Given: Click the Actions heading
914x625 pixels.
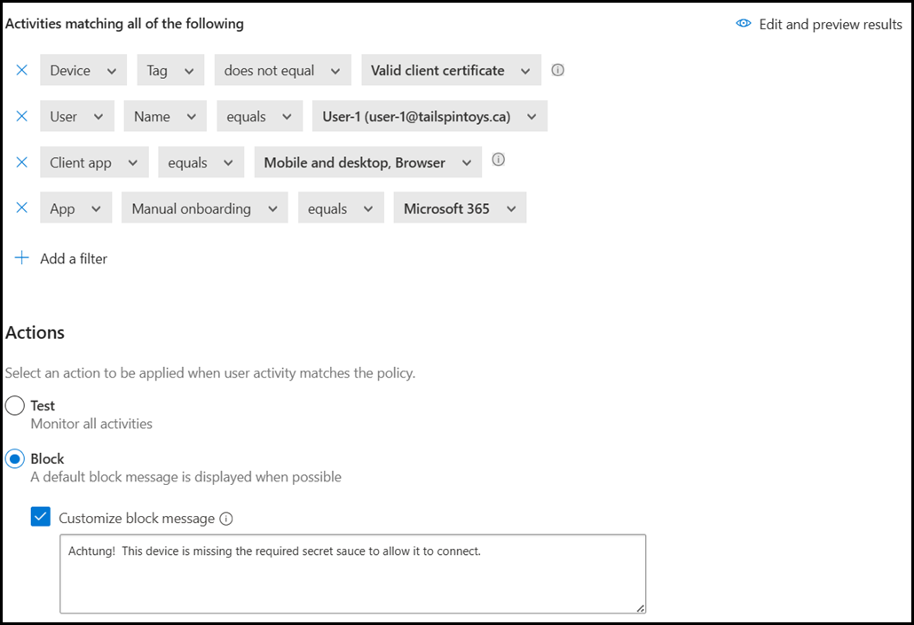Looking at the screenshot, I should [35, 332].
